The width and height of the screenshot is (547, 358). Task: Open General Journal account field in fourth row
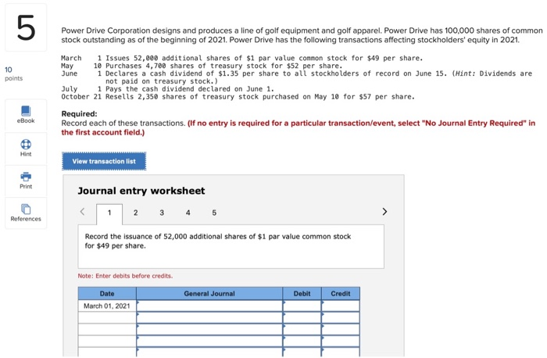point(209,342)
